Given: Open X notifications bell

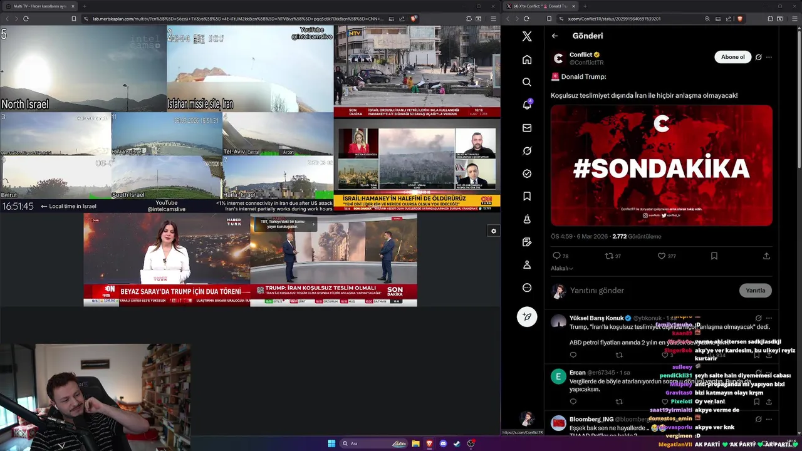Looking at the screenshot, I should click(x=527, y=105).
